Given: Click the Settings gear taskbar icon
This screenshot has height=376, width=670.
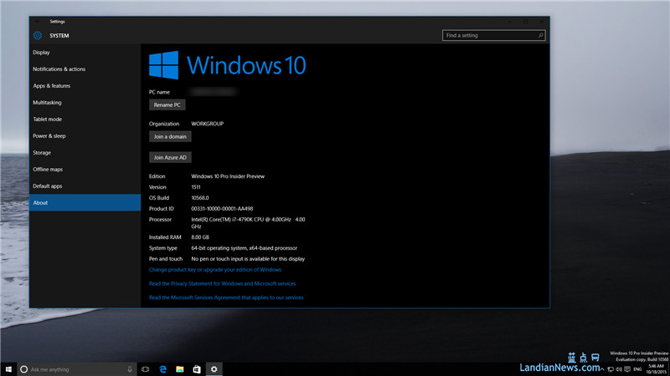Looking at the screenshot, I should pos(214,369).
